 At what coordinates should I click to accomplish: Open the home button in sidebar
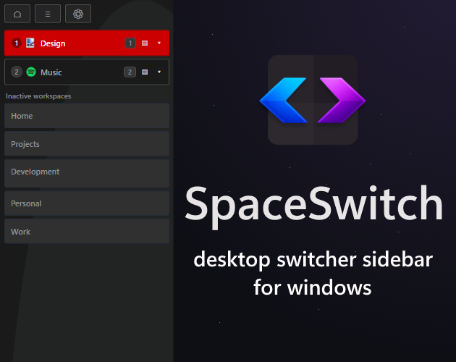pyautogui.click(x=17, y=14)
